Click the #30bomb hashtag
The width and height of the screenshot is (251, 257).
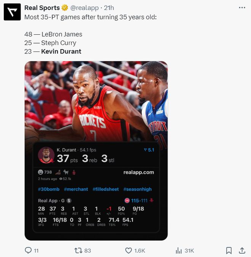tap(49, 189)
